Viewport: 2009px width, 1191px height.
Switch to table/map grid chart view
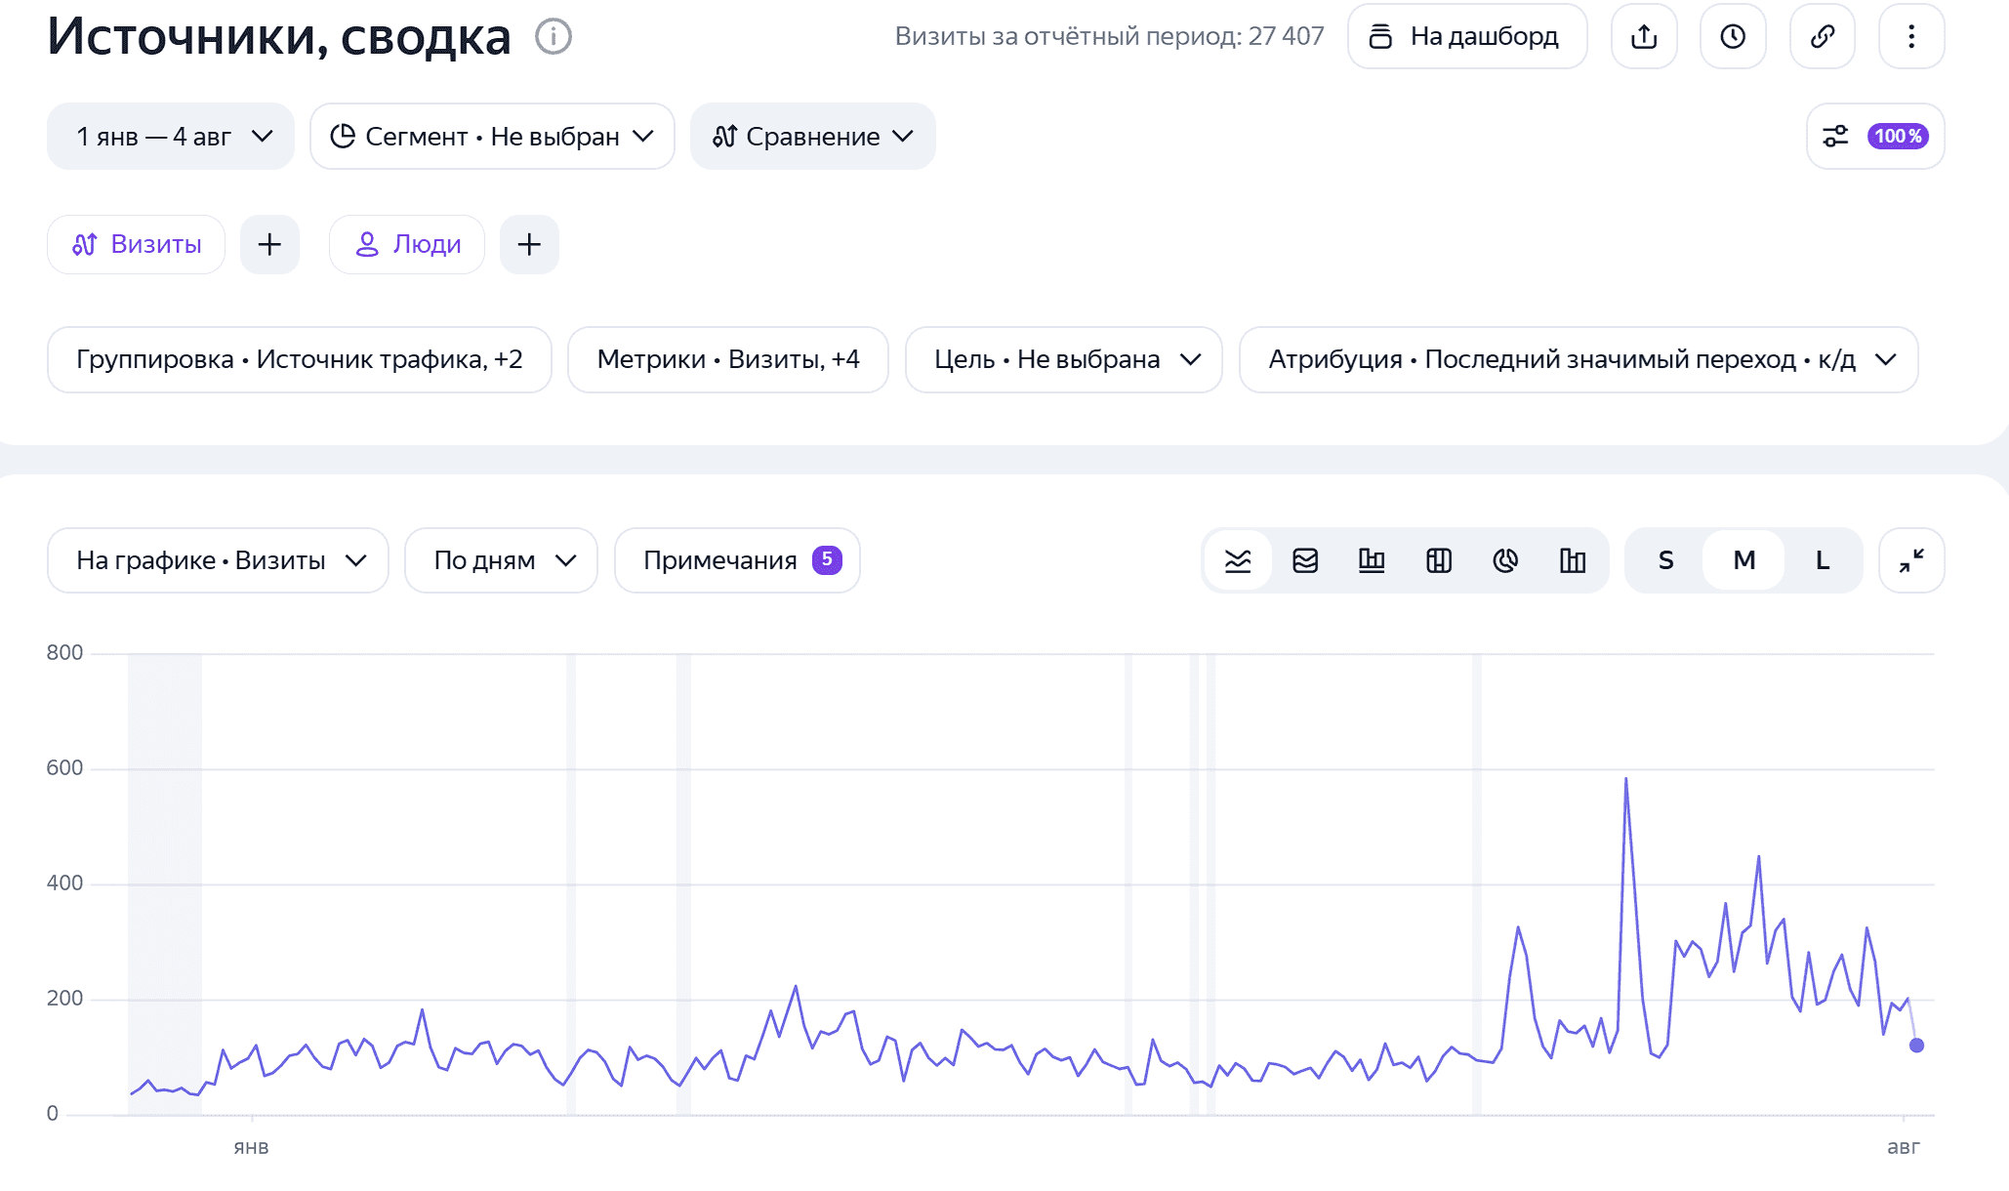(1439, 560)
